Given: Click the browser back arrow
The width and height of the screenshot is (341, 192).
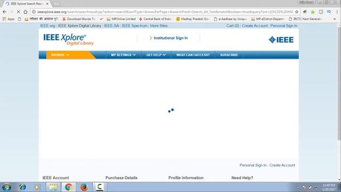Looking at the screenshot, I should (5, 12).
